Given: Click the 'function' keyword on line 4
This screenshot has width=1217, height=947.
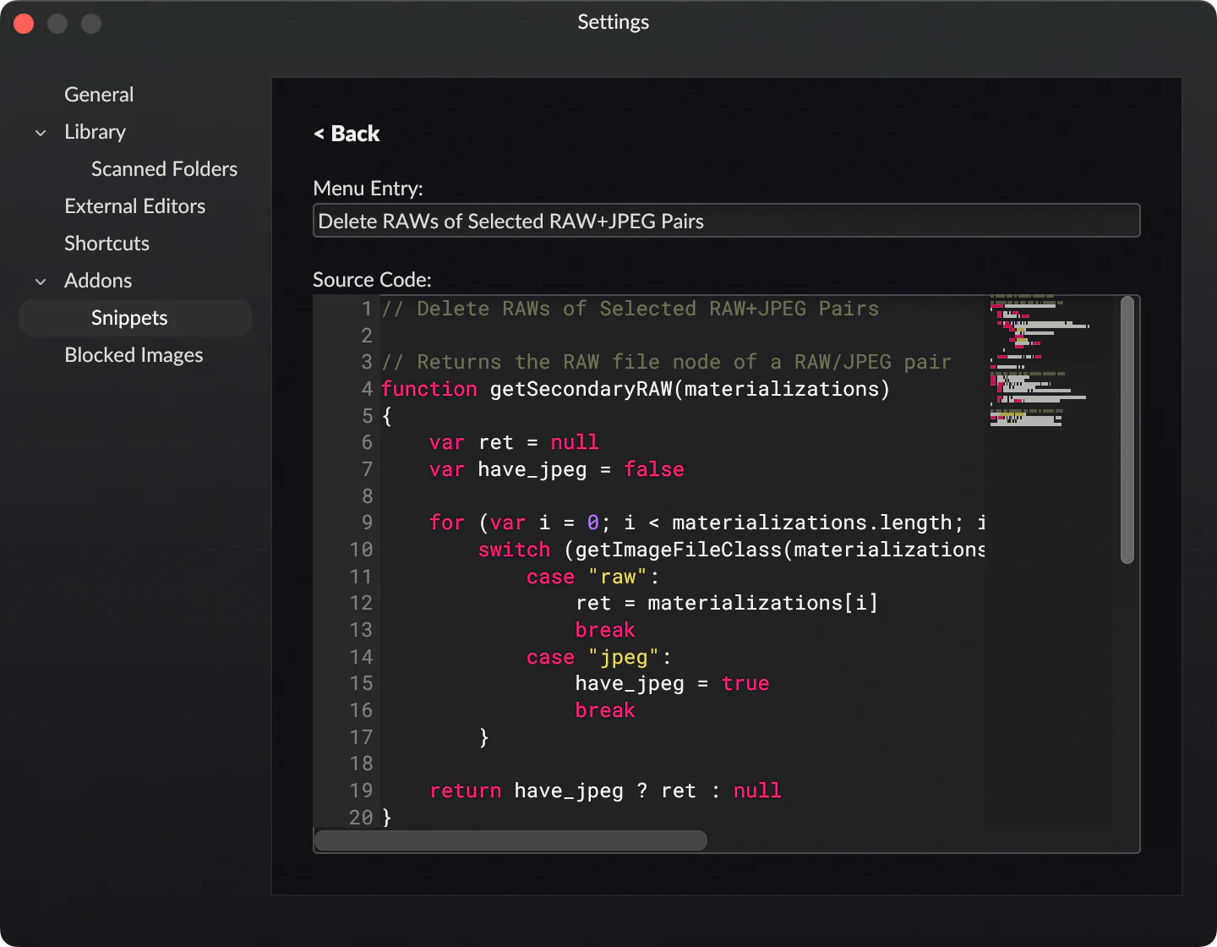Looking at the screenshot, I should [x=429, y=389].
